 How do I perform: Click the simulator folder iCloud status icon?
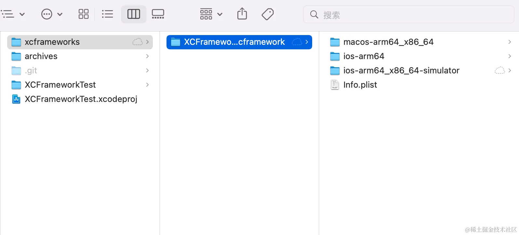click(x=500, y=70)
